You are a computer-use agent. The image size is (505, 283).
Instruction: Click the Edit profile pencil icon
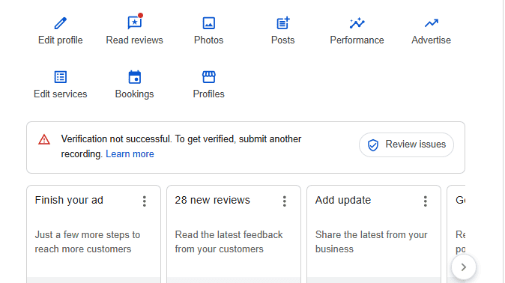(60, 23)
